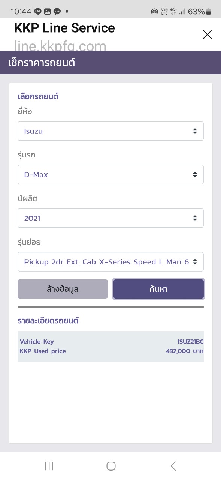Tap the chat message notification icon

coord(57,12)
